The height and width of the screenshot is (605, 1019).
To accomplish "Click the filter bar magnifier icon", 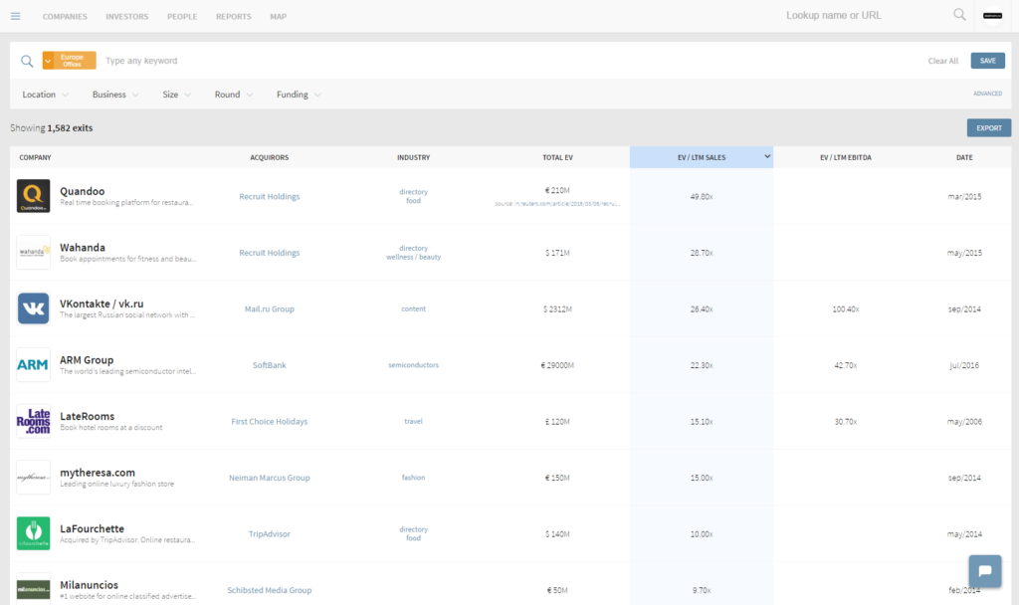I will point(27,61).
